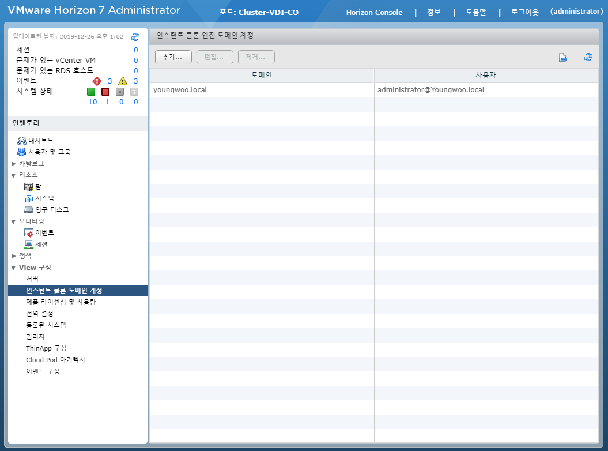Open 이벤트 구성 event configuration

point(43,371)
